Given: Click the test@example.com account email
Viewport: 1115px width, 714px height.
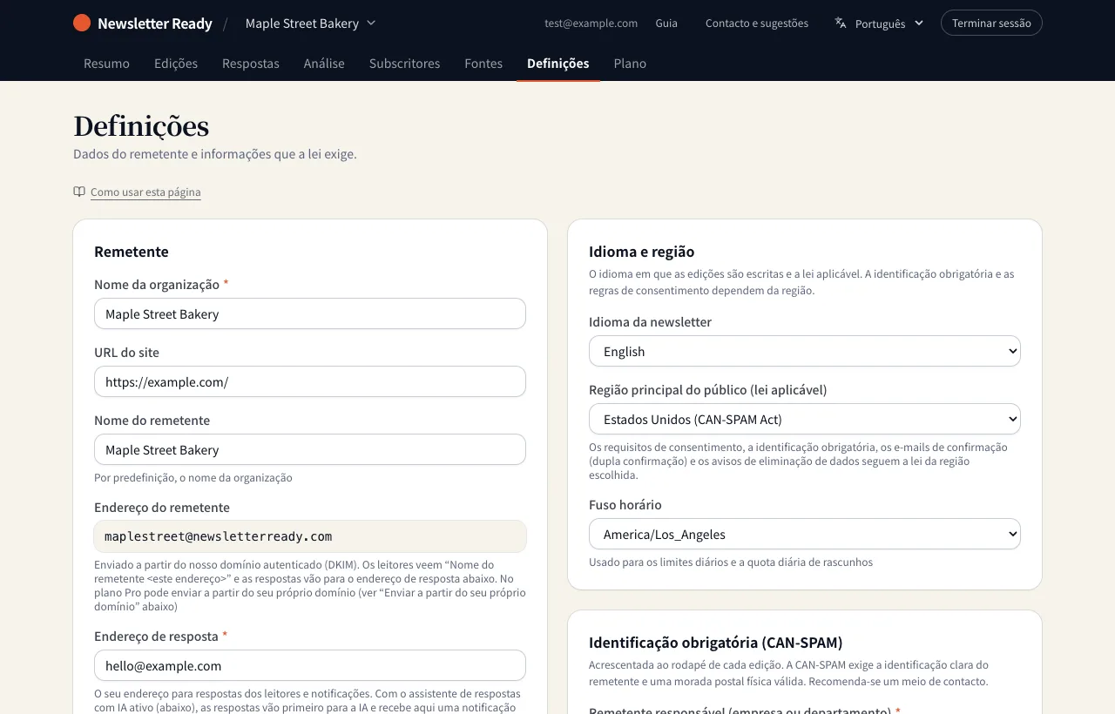Looking at the screenshot, I should 591,24.
